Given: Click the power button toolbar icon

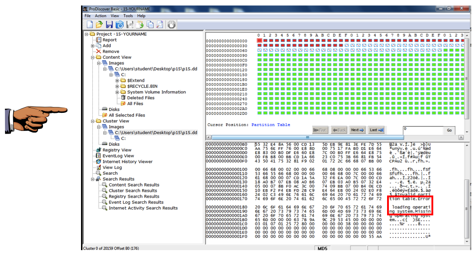Looking at the screenshot, I should coord(171,24).
